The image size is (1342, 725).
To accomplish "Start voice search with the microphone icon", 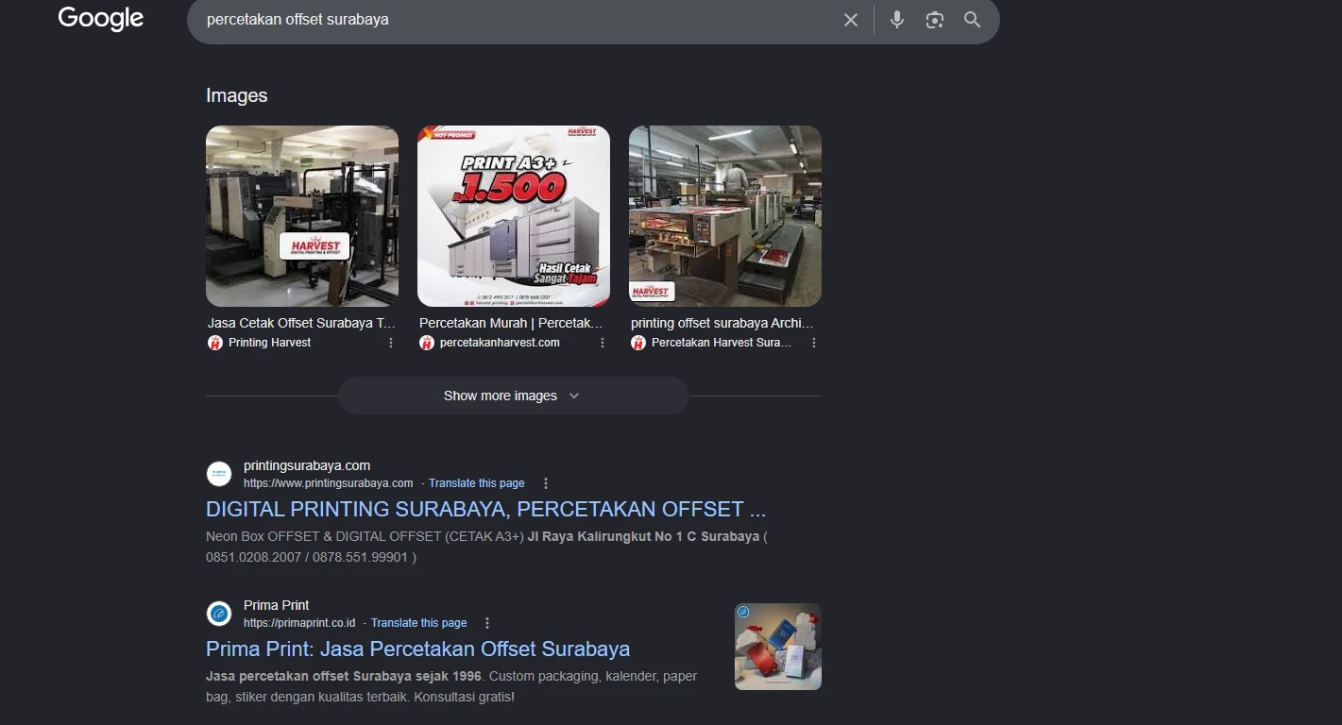I will (x=897, y=20).
